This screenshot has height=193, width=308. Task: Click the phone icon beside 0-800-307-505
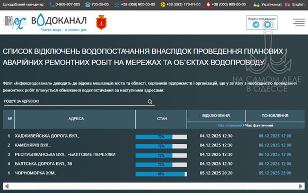(52, 5)
